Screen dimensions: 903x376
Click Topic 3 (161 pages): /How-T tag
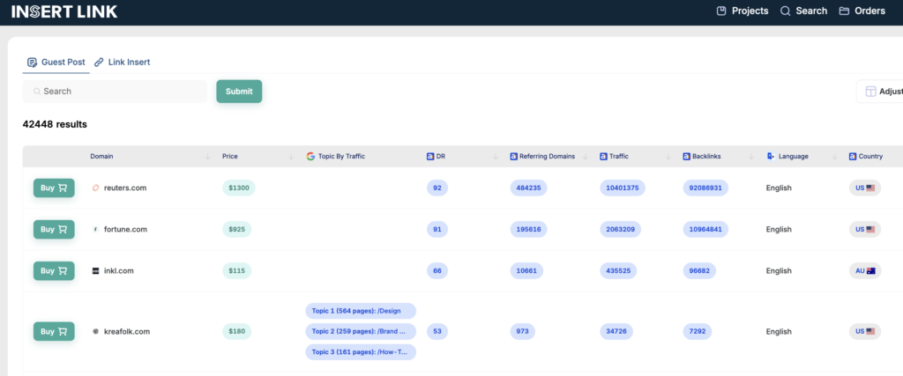pos(361,352)
